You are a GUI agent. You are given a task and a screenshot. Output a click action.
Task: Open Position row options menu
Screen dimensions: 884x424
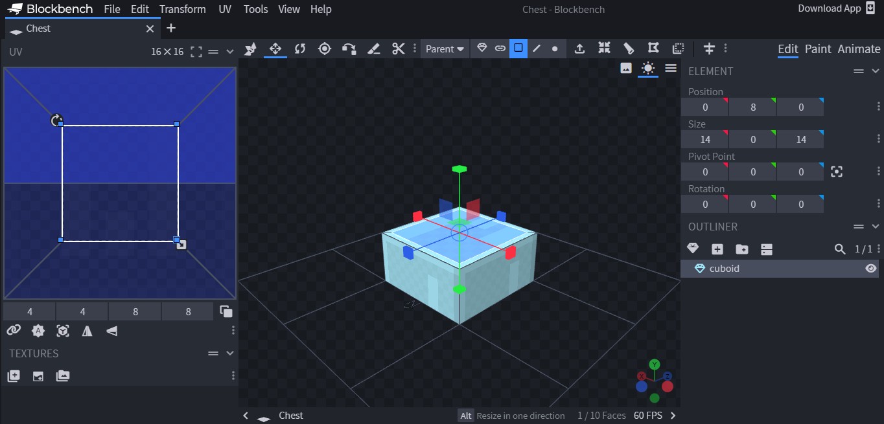879,107
